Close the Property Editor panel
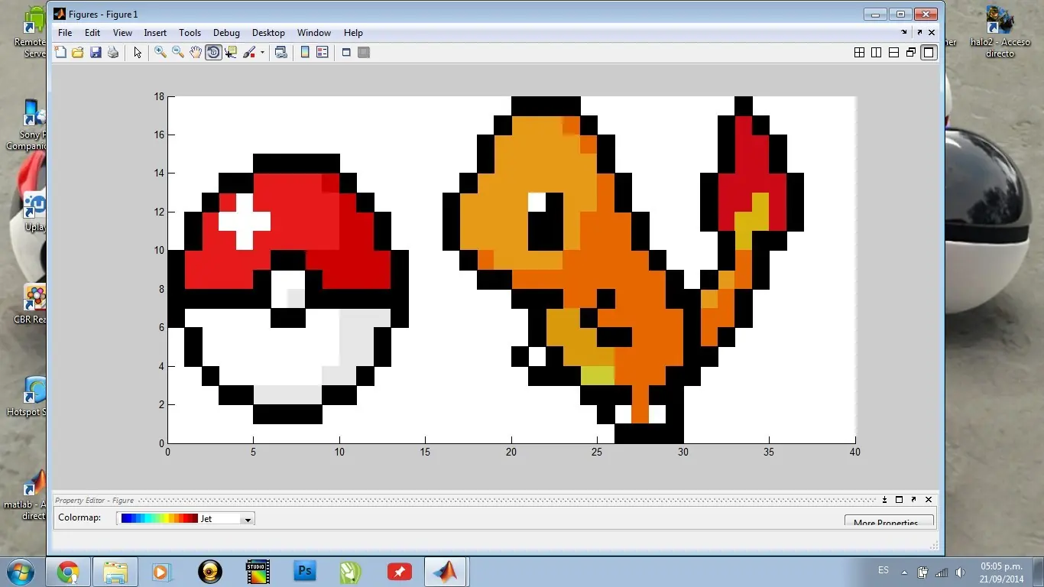Viewport: 1044px width, 587px height. coord(929,499)
